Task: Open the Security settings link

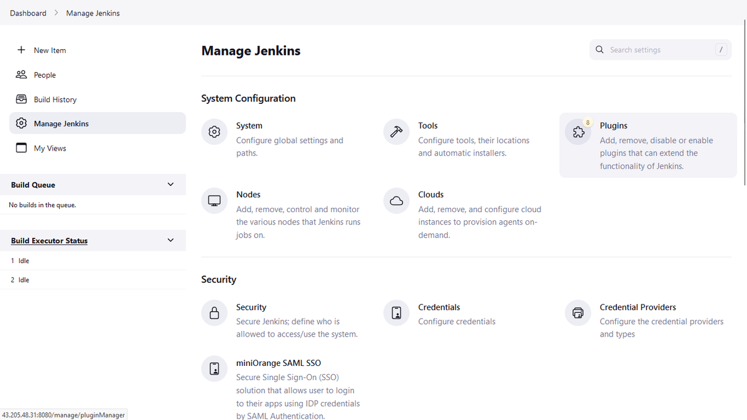Action: [x=251, y=307]
